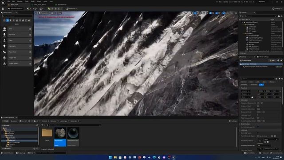Click the Add component button in Details
This screenshot has height=160, width=284.
pyautogui.click(x=272, y=60)
